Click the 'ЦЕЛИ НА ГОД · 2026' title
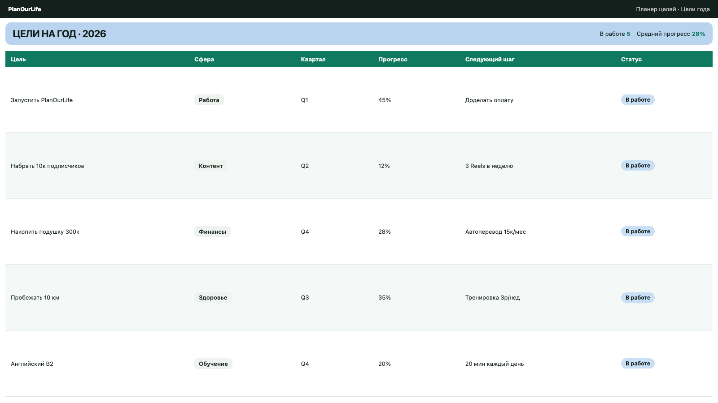 pos(59,34)
